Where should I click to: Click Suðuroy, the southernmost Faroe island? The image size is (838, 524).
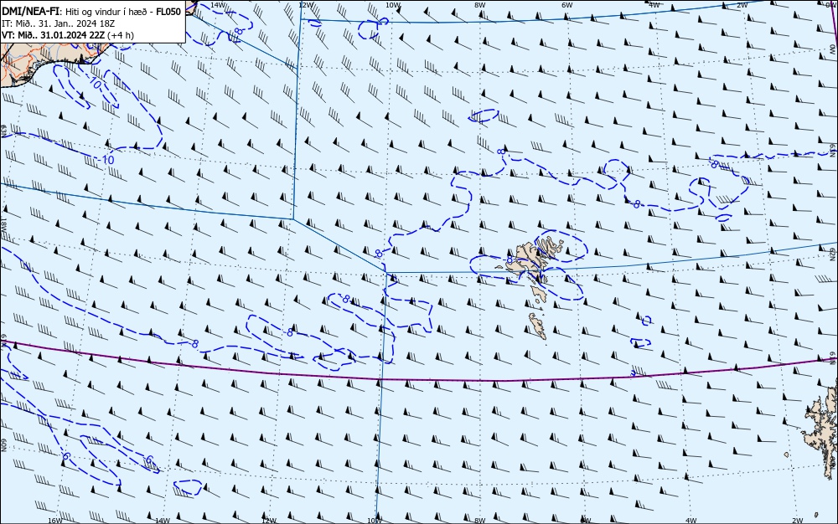pyautogui.click(x=538, y=326)
